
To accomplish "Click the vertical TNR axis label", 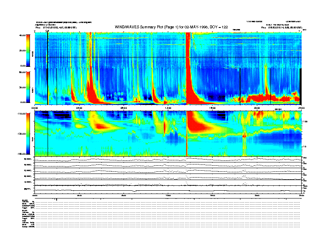I will [32, 140].
